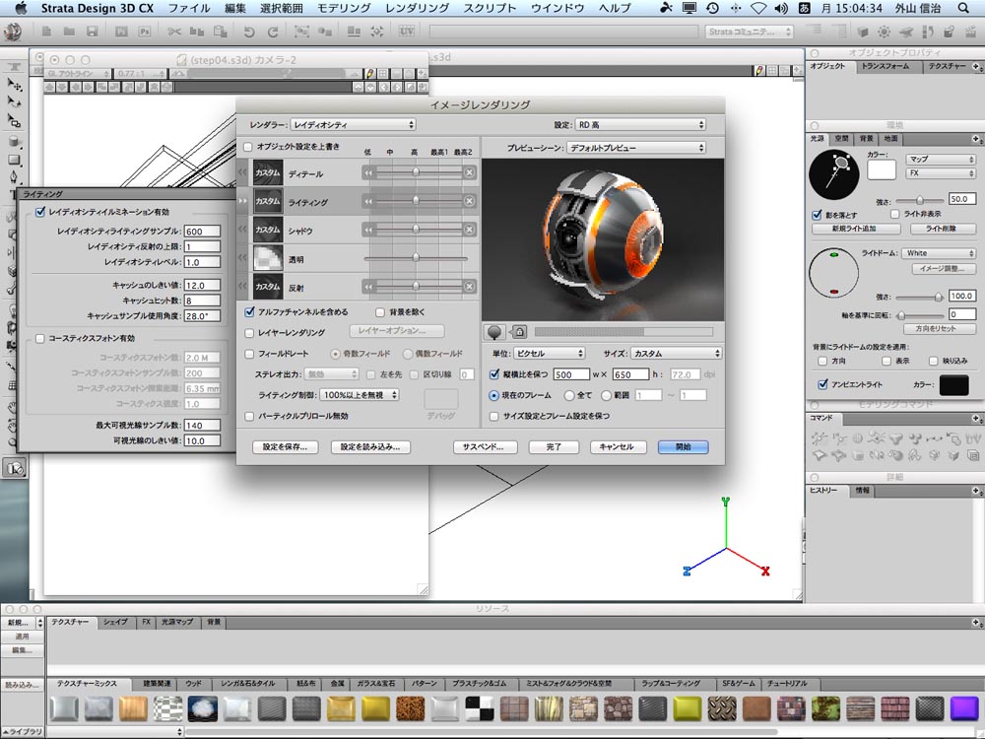Screen dimensions: 985x739
Task: Click the radiosity lighting samples field
Action: pyautogui.click(x=202, y=232)
